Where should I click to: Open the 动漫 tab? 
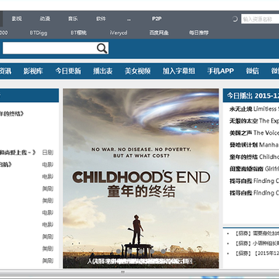click(x=45, y=19)
